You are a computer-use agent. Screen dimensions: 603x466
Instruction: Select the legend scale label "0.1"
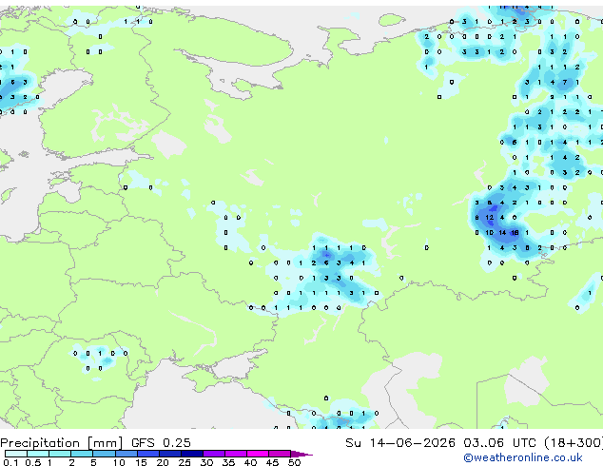click(x=10, y=462)
